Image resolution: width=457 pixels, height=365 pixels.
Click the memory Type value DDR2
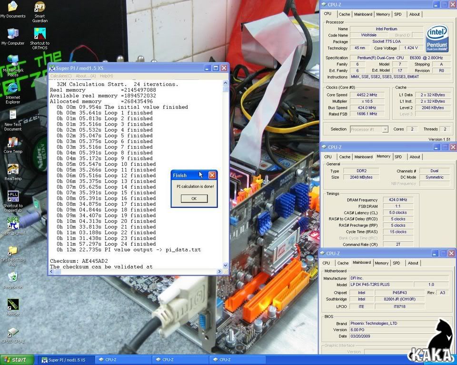(361, 171)
